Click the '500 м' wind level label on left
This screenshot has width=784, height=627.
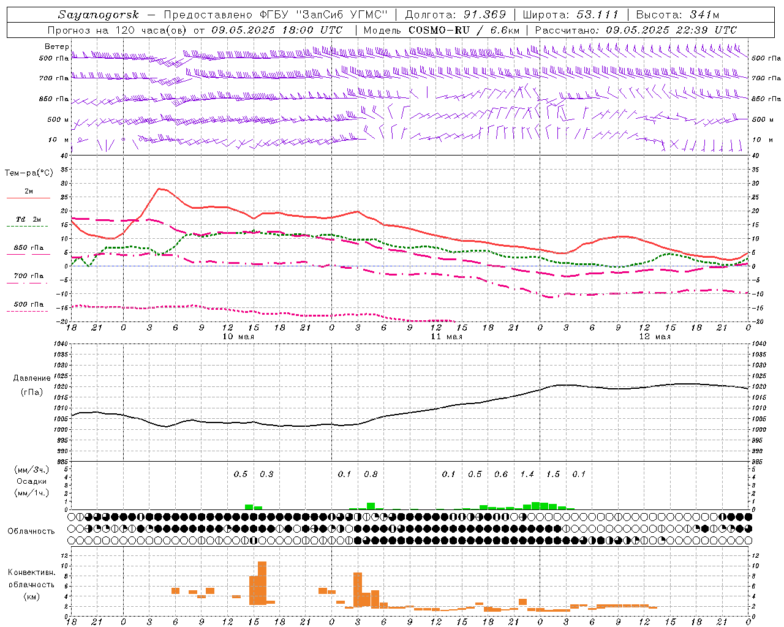tap(58, 119)
